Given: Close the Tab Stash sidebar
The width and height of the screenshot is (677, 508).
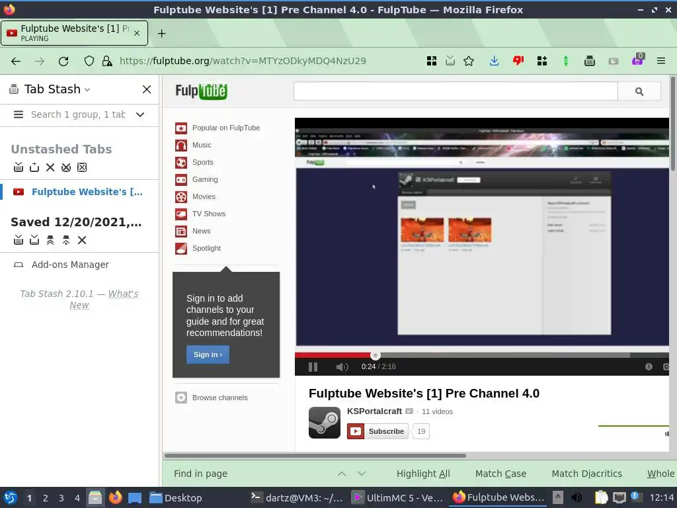Looking at the screenshot, I should [x=147, y=89].
